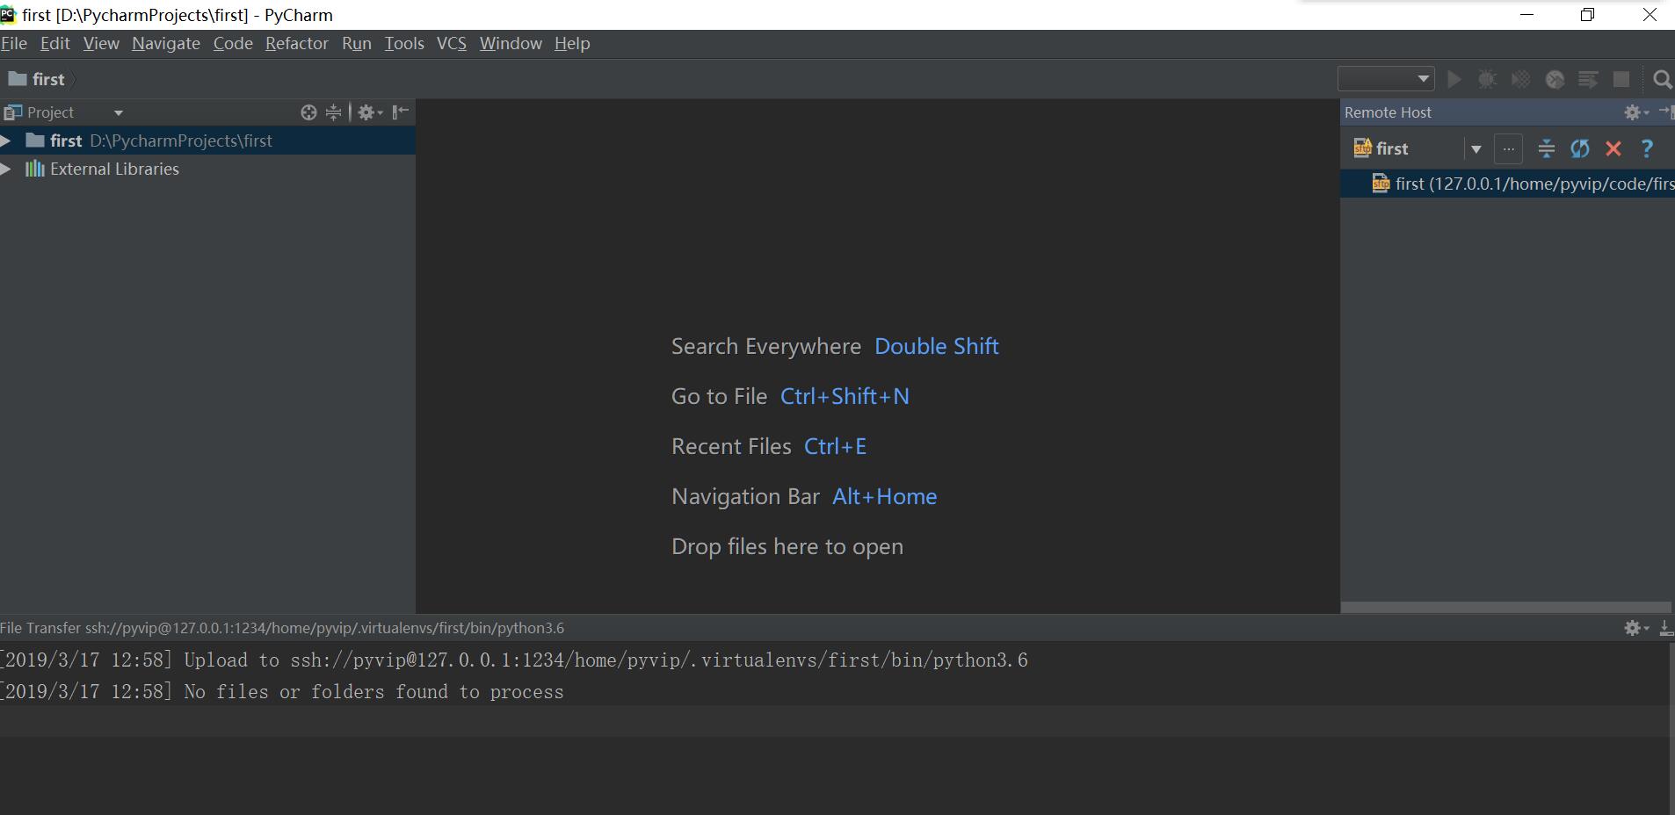Screen dimensions: 1675x815
Task: Hide the Remote Host panel
Action: click(1665, 112)
